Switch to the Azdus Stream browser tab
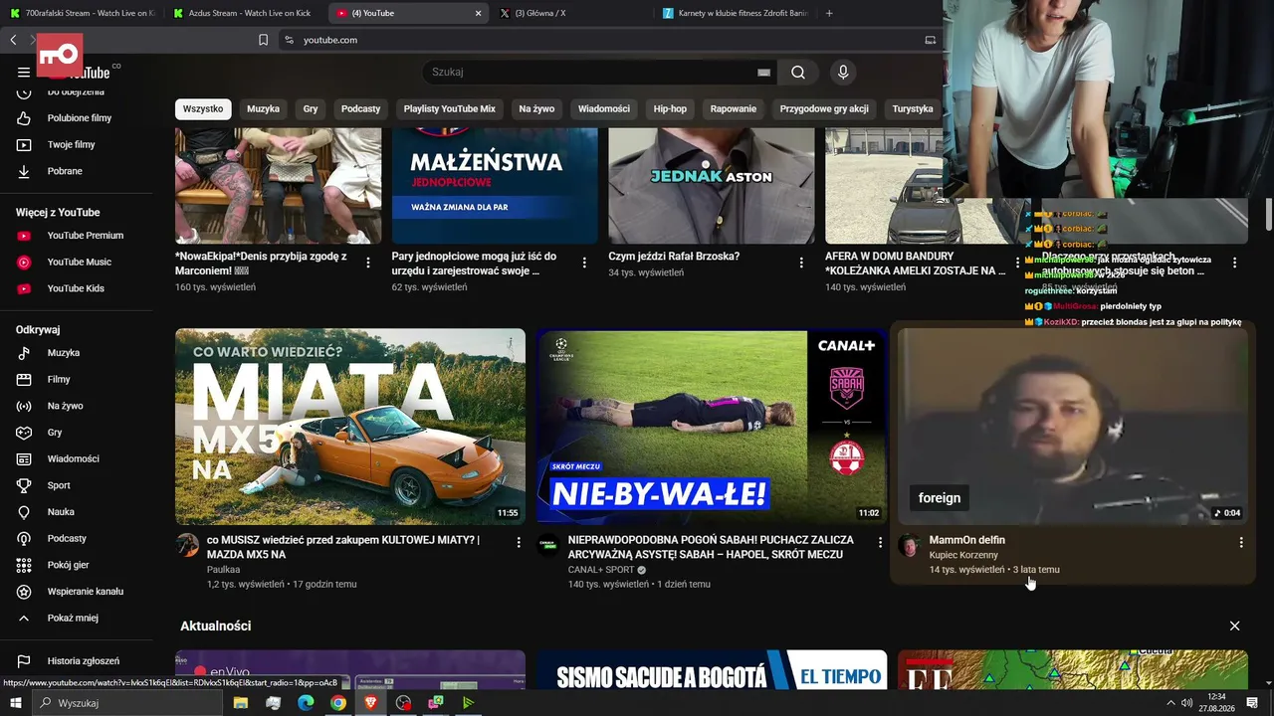Screen dimensions: 1274x716 [x=245, y=13]
